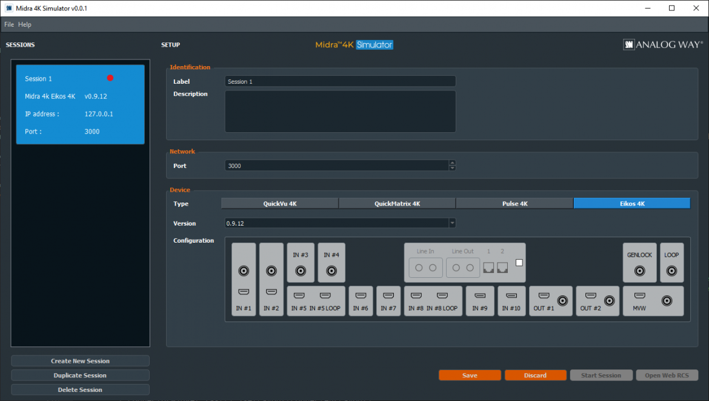Click the IN #2 SDI connector icon
Image resolution: width=709 pixels, height=401 pixels.
coord(271,271)
